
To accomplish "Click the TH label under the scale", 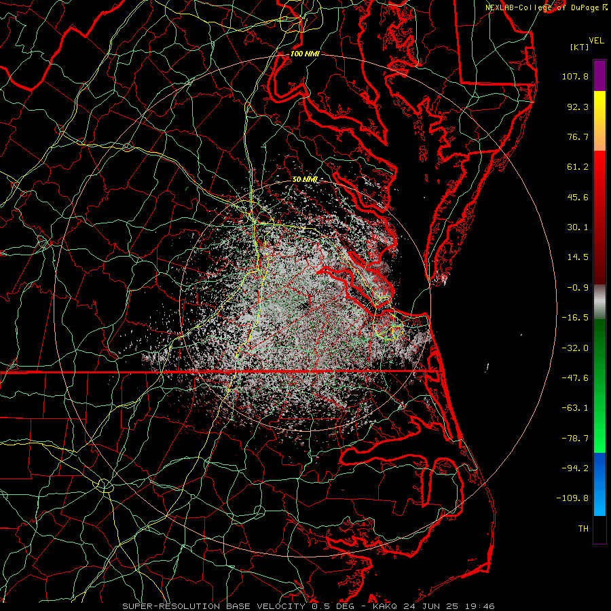I will coord(583,529).
